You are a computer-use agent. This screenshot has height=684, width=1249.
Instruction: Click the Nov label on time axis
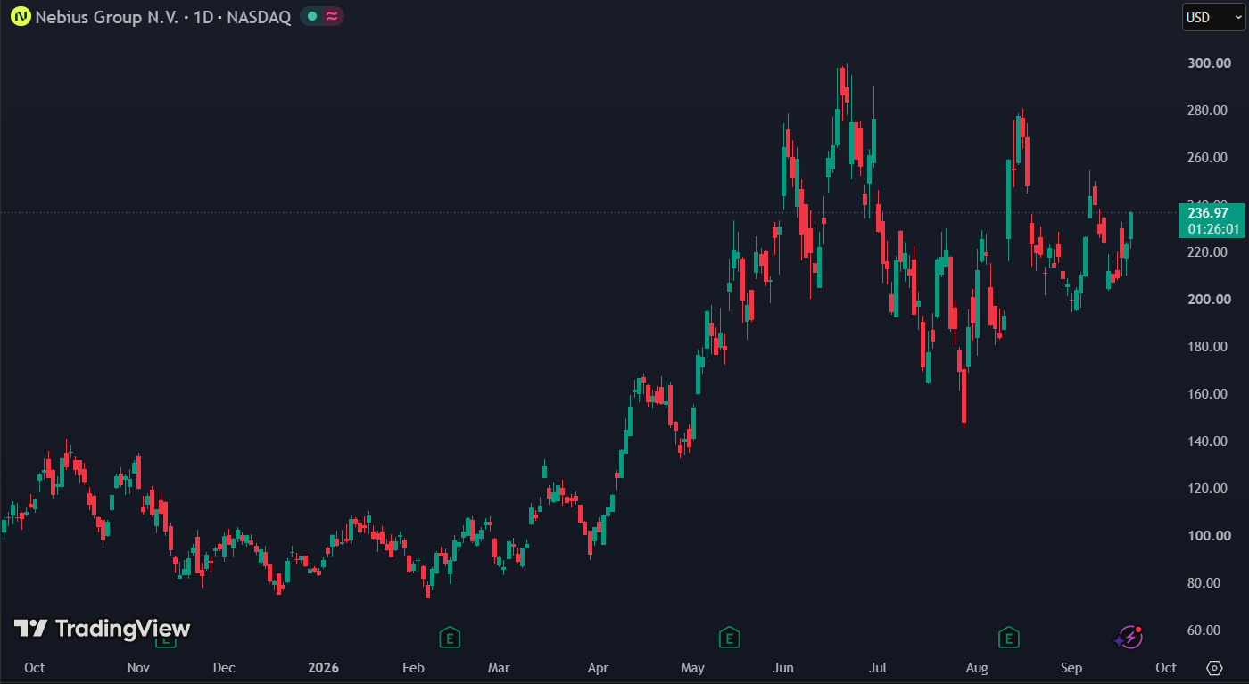137,668
